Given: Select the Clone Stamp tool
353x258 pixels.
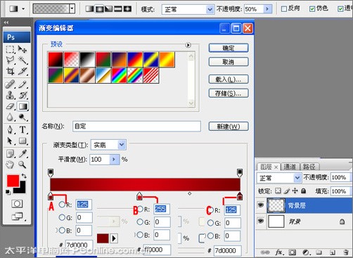Looking at the screenshot, I should 10,95.
